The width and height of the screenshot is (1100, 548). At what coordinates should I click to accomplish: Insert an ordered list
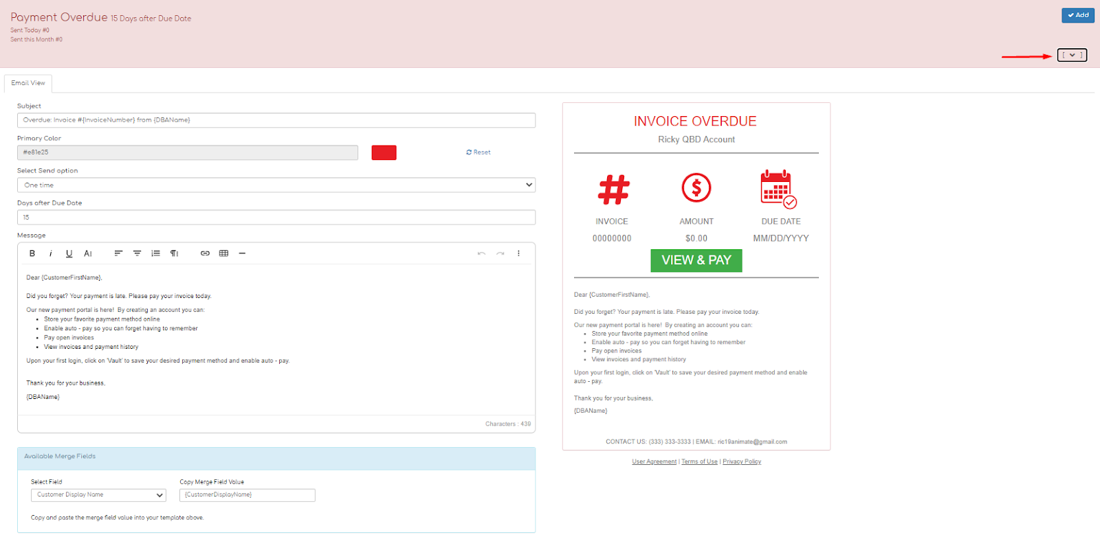[x=155, y=253]
